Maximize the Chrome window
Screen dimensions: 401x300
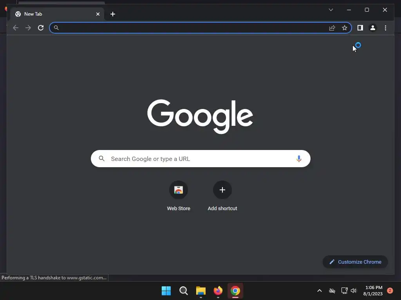(367, 10)
